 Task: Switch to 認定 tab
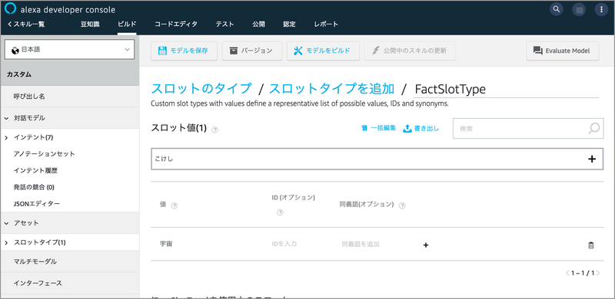coord(290,25)
